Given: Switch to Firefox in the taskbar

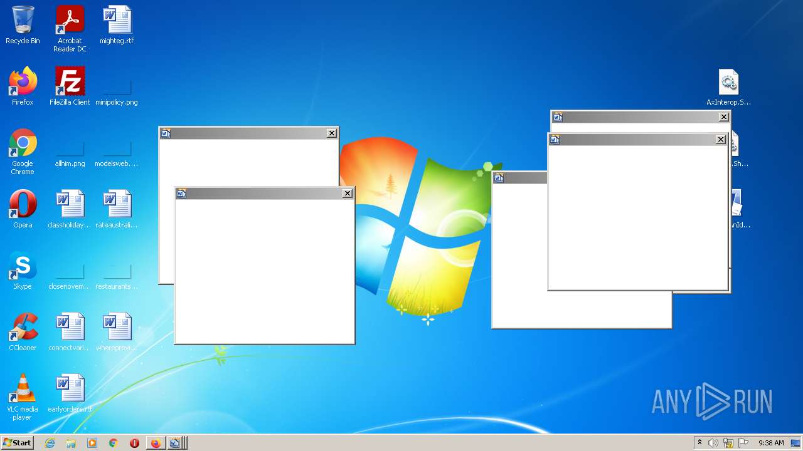Looking at the screenshot, I should click(156, 443).
